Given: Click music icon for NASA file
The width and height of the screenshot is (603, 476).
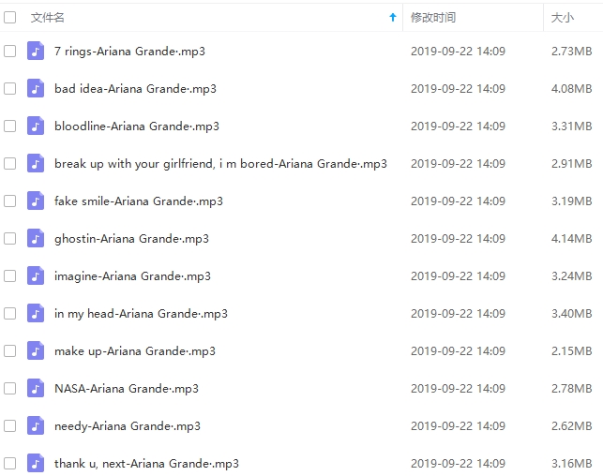Looking at the screenshot, I should point(36,389).
